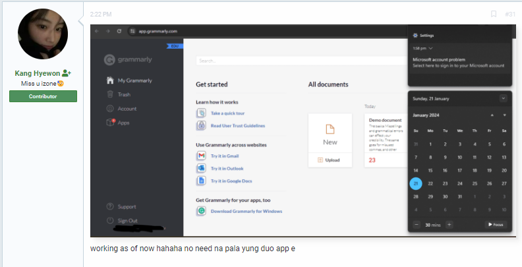Open the #31 post number link
The height and width of the screenshot is (267, 522).
pyautogui.click(x=510, y=15)
